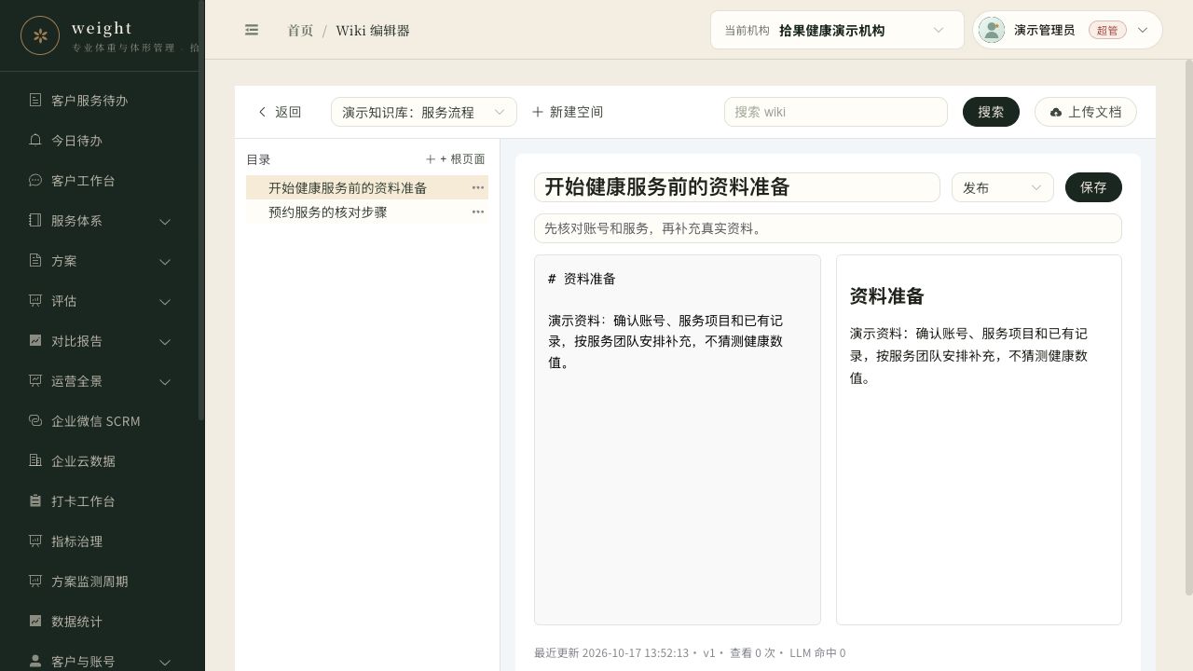The height and width of the screenshot is (671, 1193).
Task: Open more options for 预约服务的核对步骤
Action: (478, 212)
